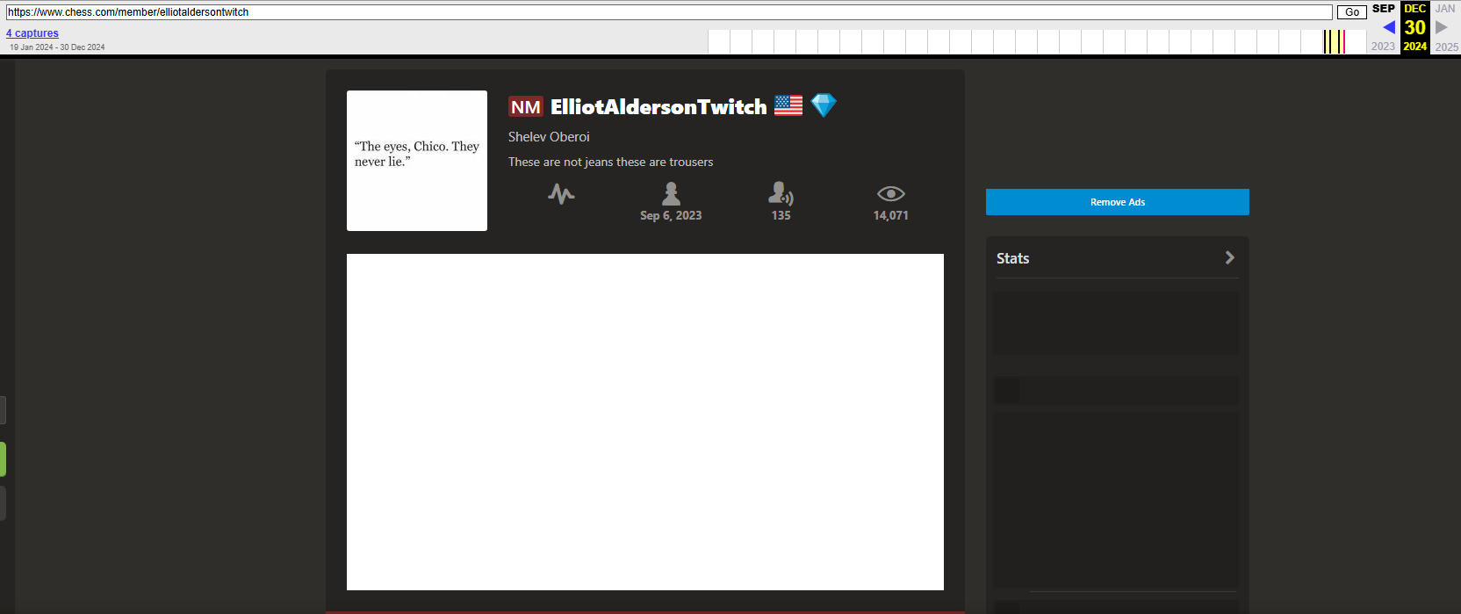Click the Shelev Oberoi name text

click(549, 137)
